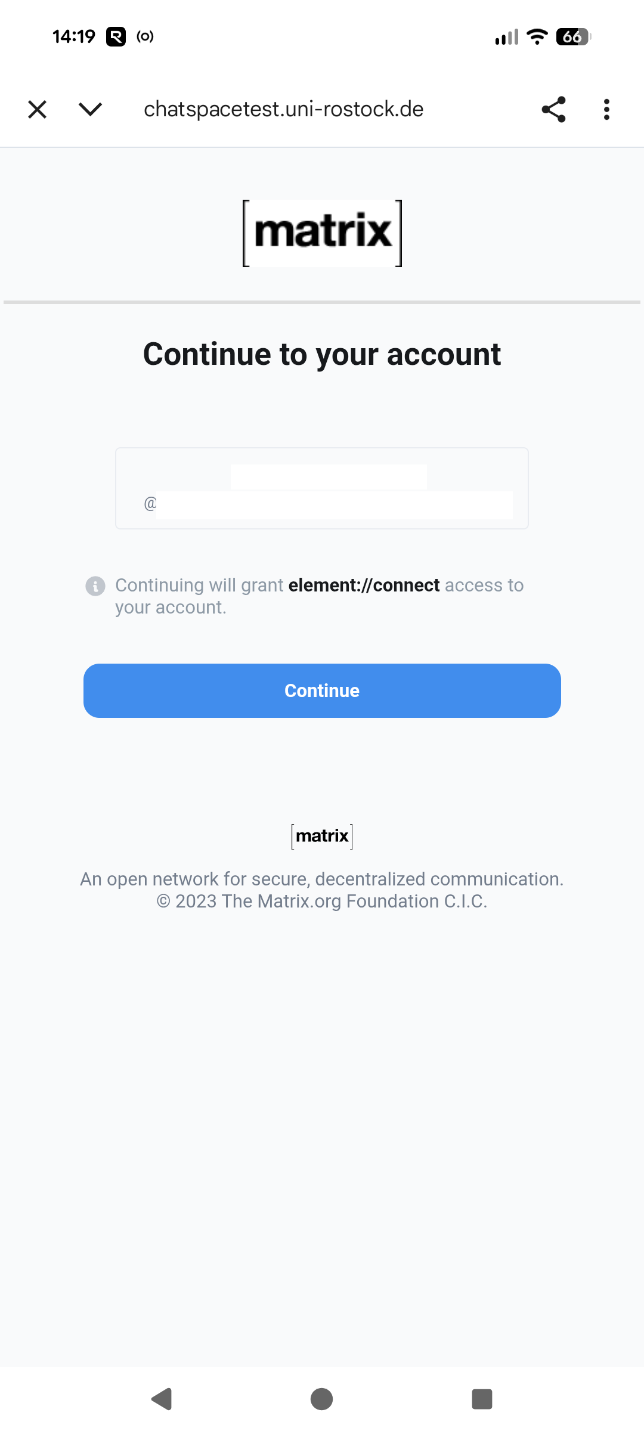This screenshot has height=1431, width=644.
Task: Open the three-dot overflow menu
Action: (606, 110)
